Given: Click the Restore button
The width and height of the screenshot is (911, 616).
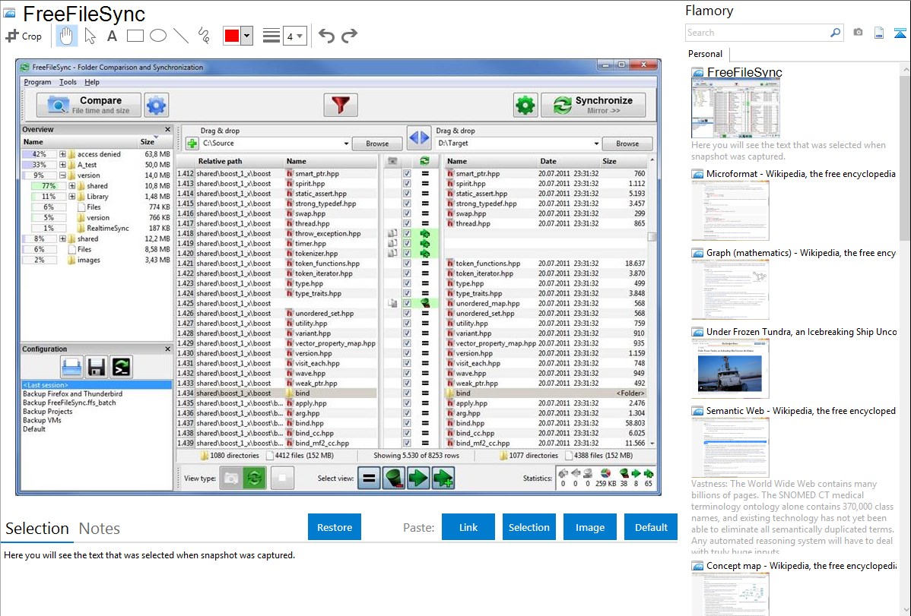Looking at the screenshot, I should point(335,527).
